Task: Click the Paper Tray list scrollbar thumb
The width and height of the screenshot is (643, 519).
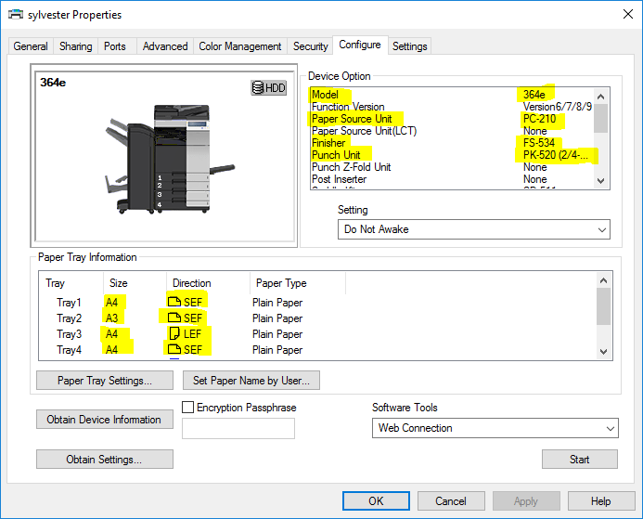Action: click(x=604, y=306)
